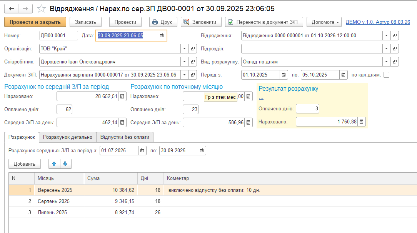Image resolution: width=417 pixels, height=233 pixels.
Task: Move row down with blue arrow
Action: (65, 164)
